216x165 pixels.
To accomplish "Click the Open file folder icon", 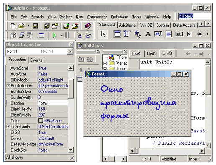I will point(22,26).
